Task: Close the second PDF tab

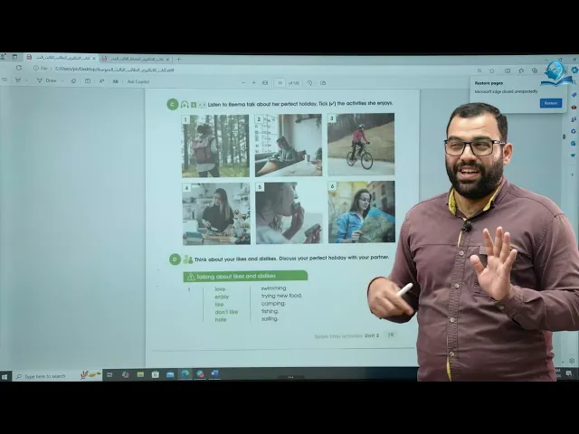Action: tap(167, 59)
